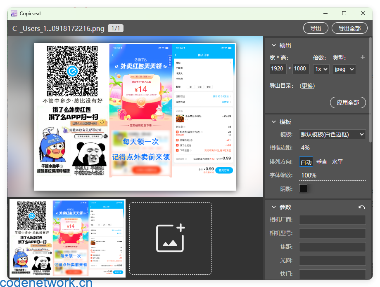Click the 1/1 page counter badge
Screen dimensions: 380x287
tap(116, 28)
